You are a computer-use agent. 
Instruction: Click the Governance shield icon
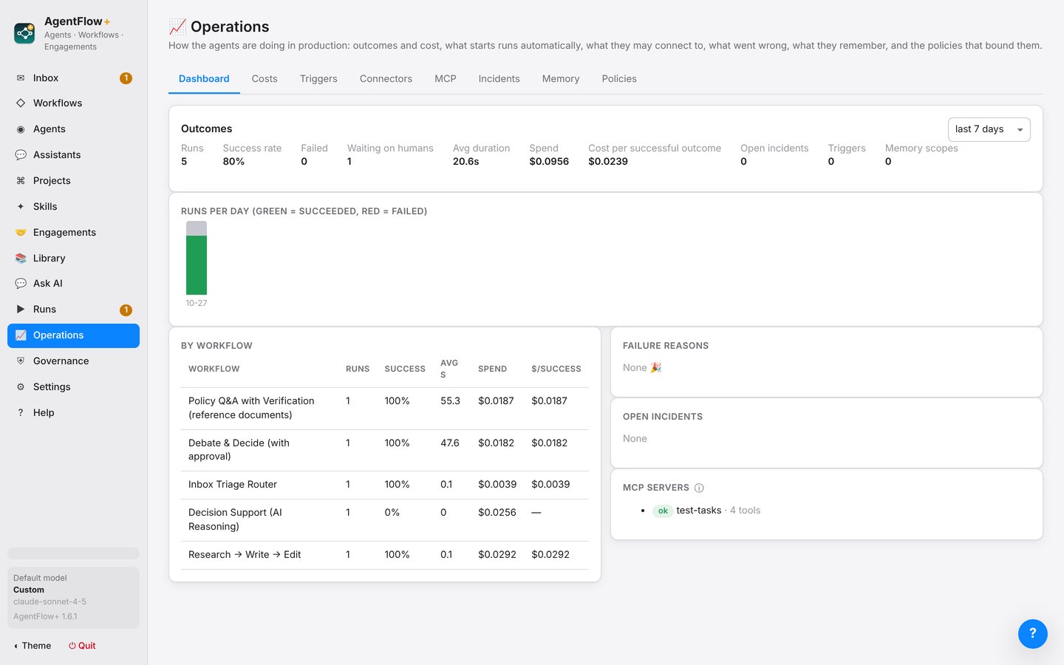21,361
